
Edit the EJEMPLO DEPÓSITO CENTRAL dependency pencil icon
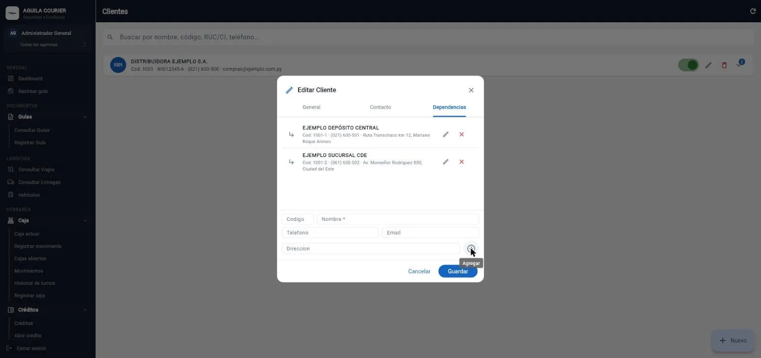[x=446, y=134]
